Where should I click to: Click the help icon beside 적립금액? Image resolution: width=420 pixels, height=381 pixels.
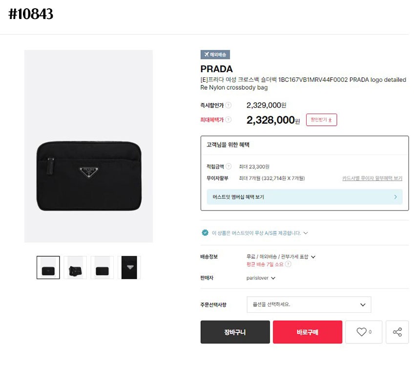click(228, 167)
